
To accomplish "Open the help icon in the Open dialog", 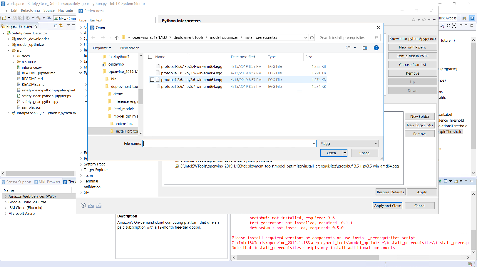I will coord(376,48).
